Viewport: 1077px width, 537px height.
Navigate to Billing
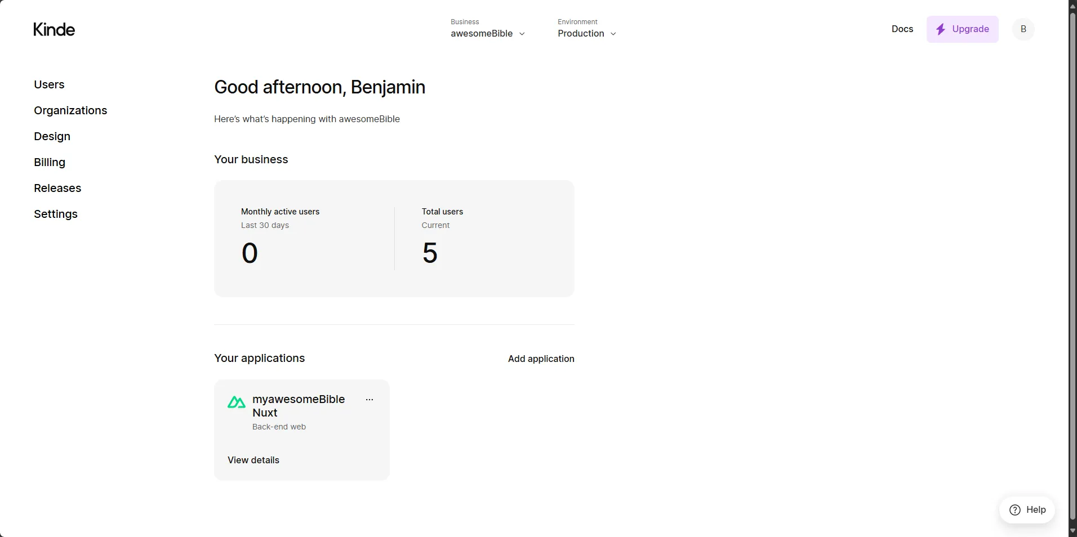point(50,162)
